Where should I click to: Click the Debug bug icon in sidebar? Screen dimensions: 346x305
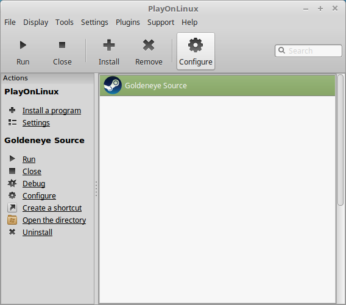point(12,183)
